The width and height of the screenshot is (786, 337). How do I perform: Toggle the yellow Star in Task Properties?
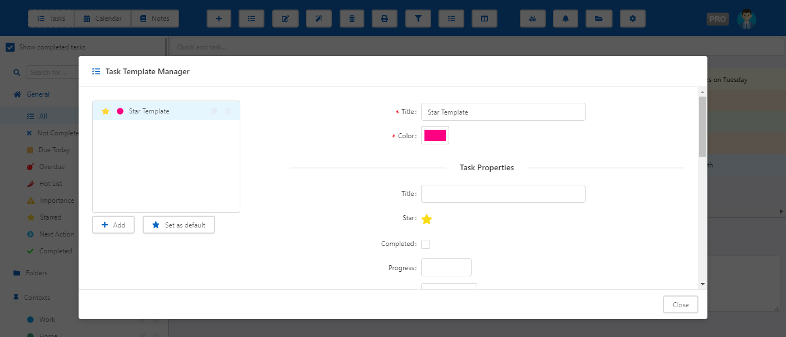(427, 219)
